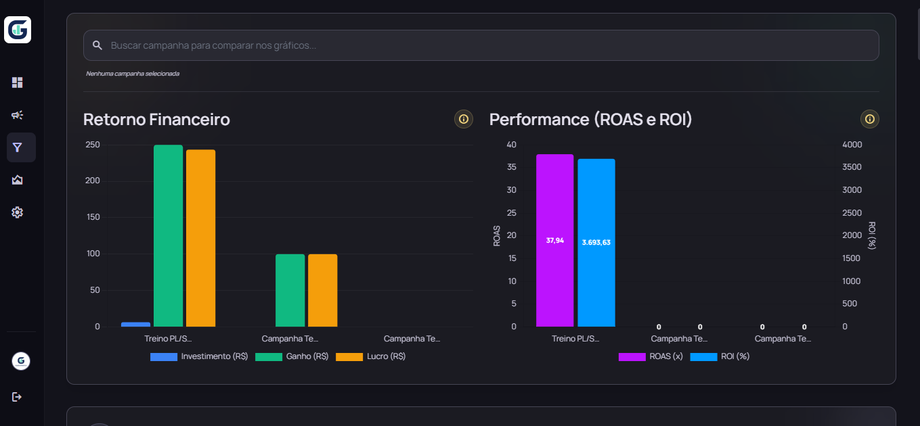Toggle Investimento (R$) legend swatch
Viewport: 920px width, 426px height.
click(163, 356)
